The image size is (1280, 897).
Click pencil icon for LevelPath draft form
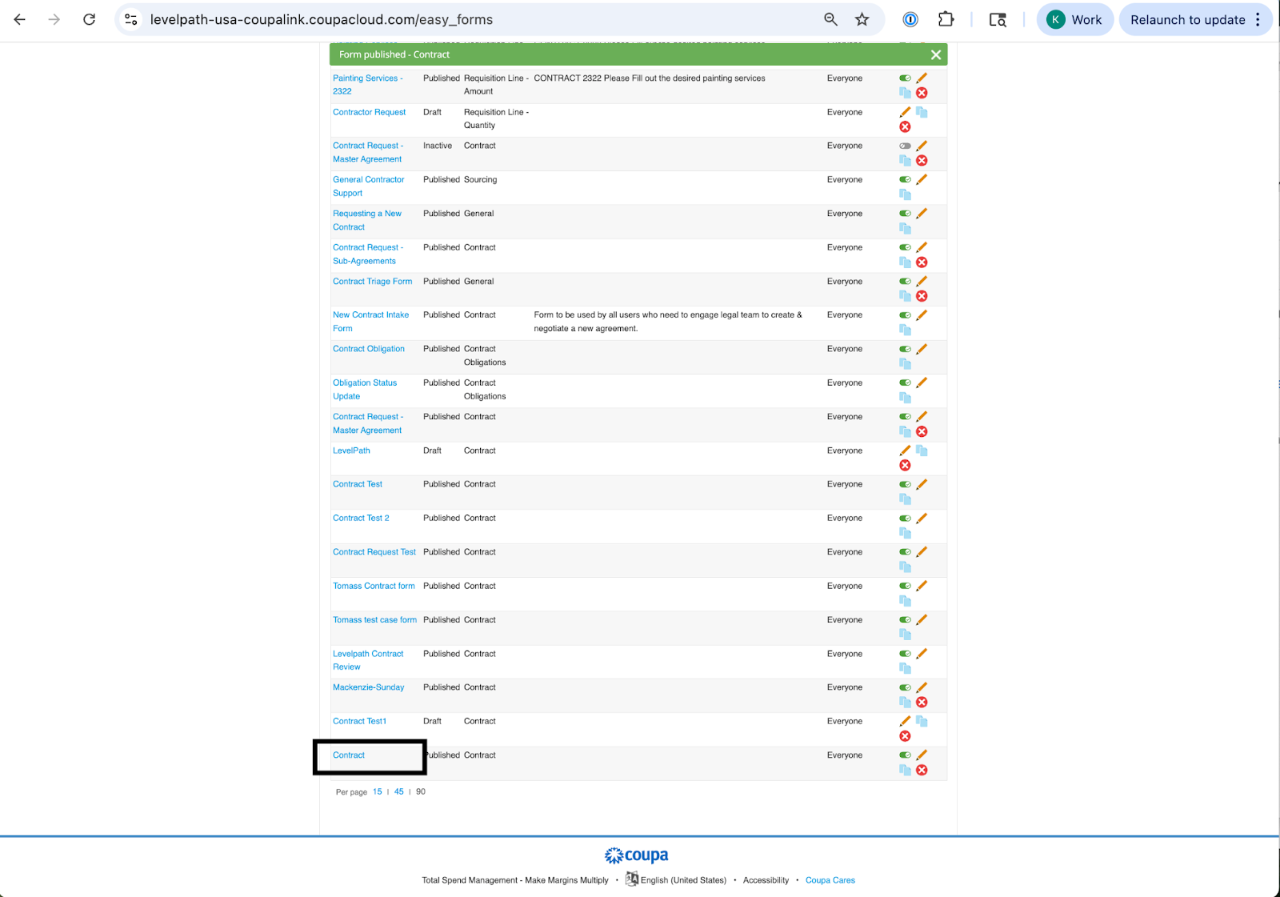click(x=905, y=451)
